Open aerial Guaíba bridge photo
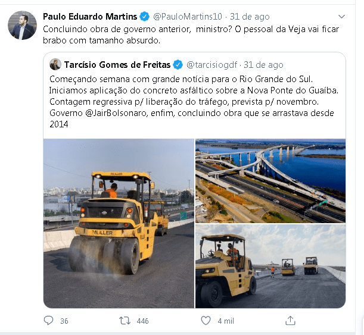Image resolution: width=364 pixels, height=335 pixels. [270, 181]
